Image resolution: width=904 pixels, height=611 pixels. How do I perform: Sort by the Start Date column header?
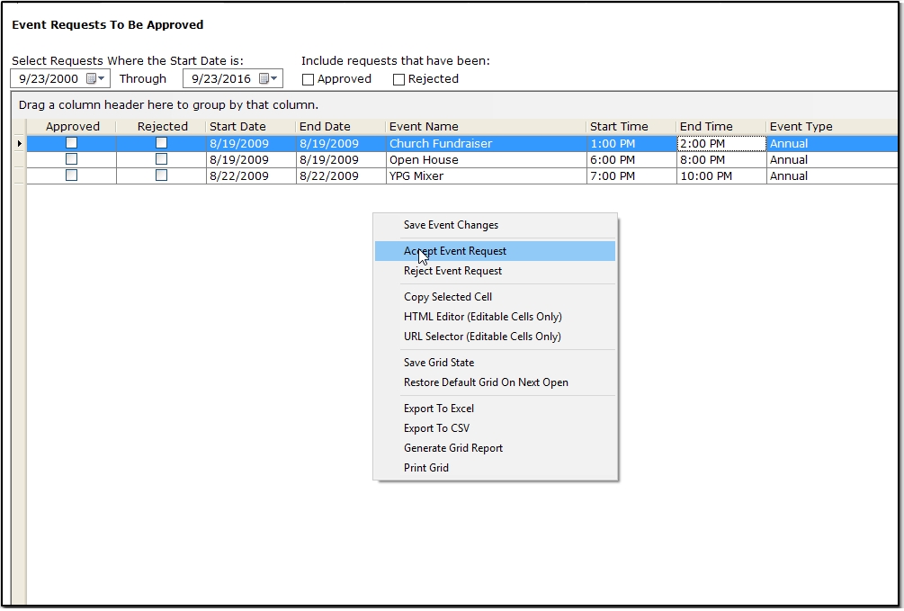tap(251, 126)
